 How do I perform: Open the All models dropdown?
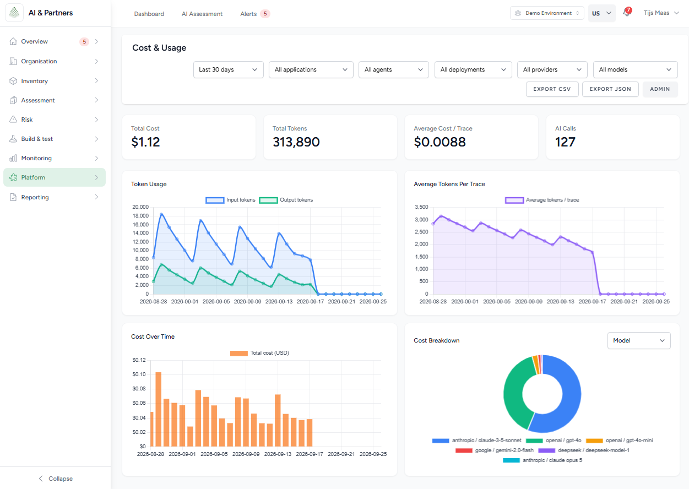click(x=636, y=70)
